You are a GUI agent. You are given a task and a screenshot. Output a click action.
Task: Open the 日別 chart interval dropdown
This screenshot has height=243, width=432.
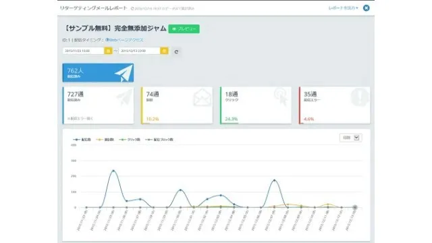click(x=351, y=138)
